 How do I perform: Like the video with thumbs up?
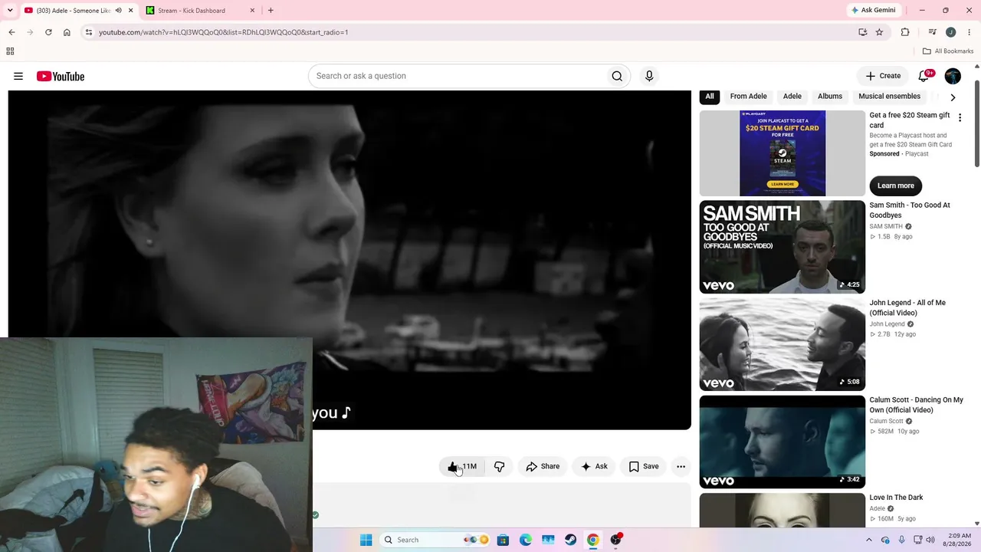click(462, 466)
